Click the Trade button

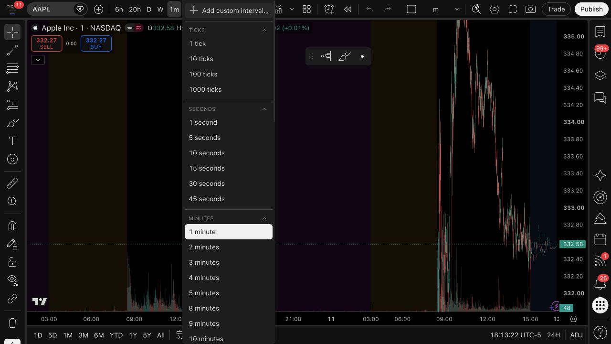[556, 9]
